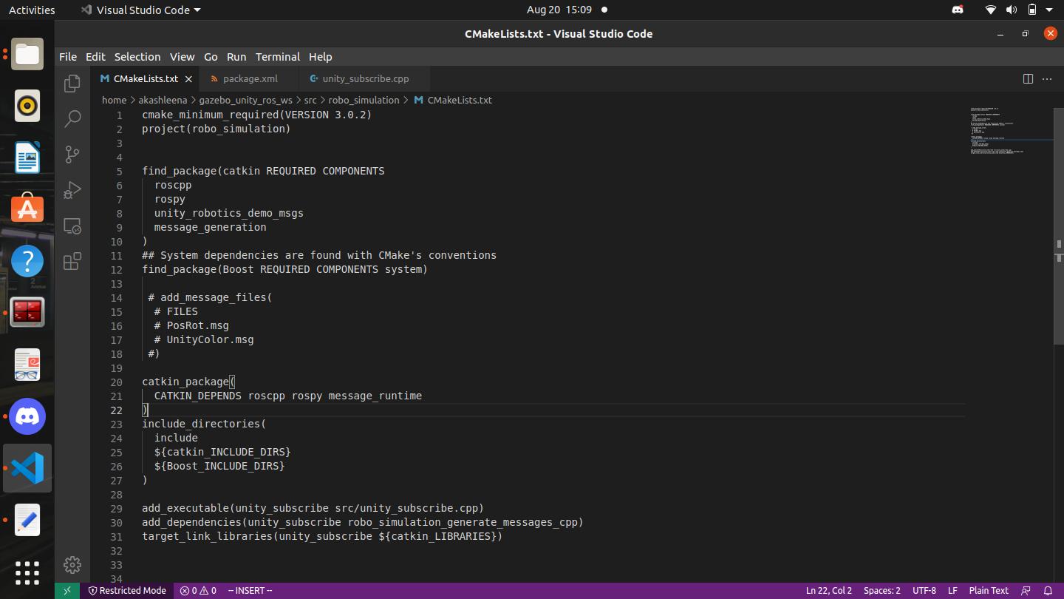Screen dimensions: 1064x599
Task: Open the Remote Explorer view
Action: 72,226
